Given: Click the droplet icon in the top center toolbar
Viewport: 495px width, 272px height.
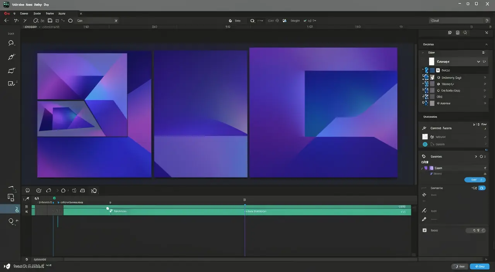Looking at the screenshot, I should coord(230,21).
